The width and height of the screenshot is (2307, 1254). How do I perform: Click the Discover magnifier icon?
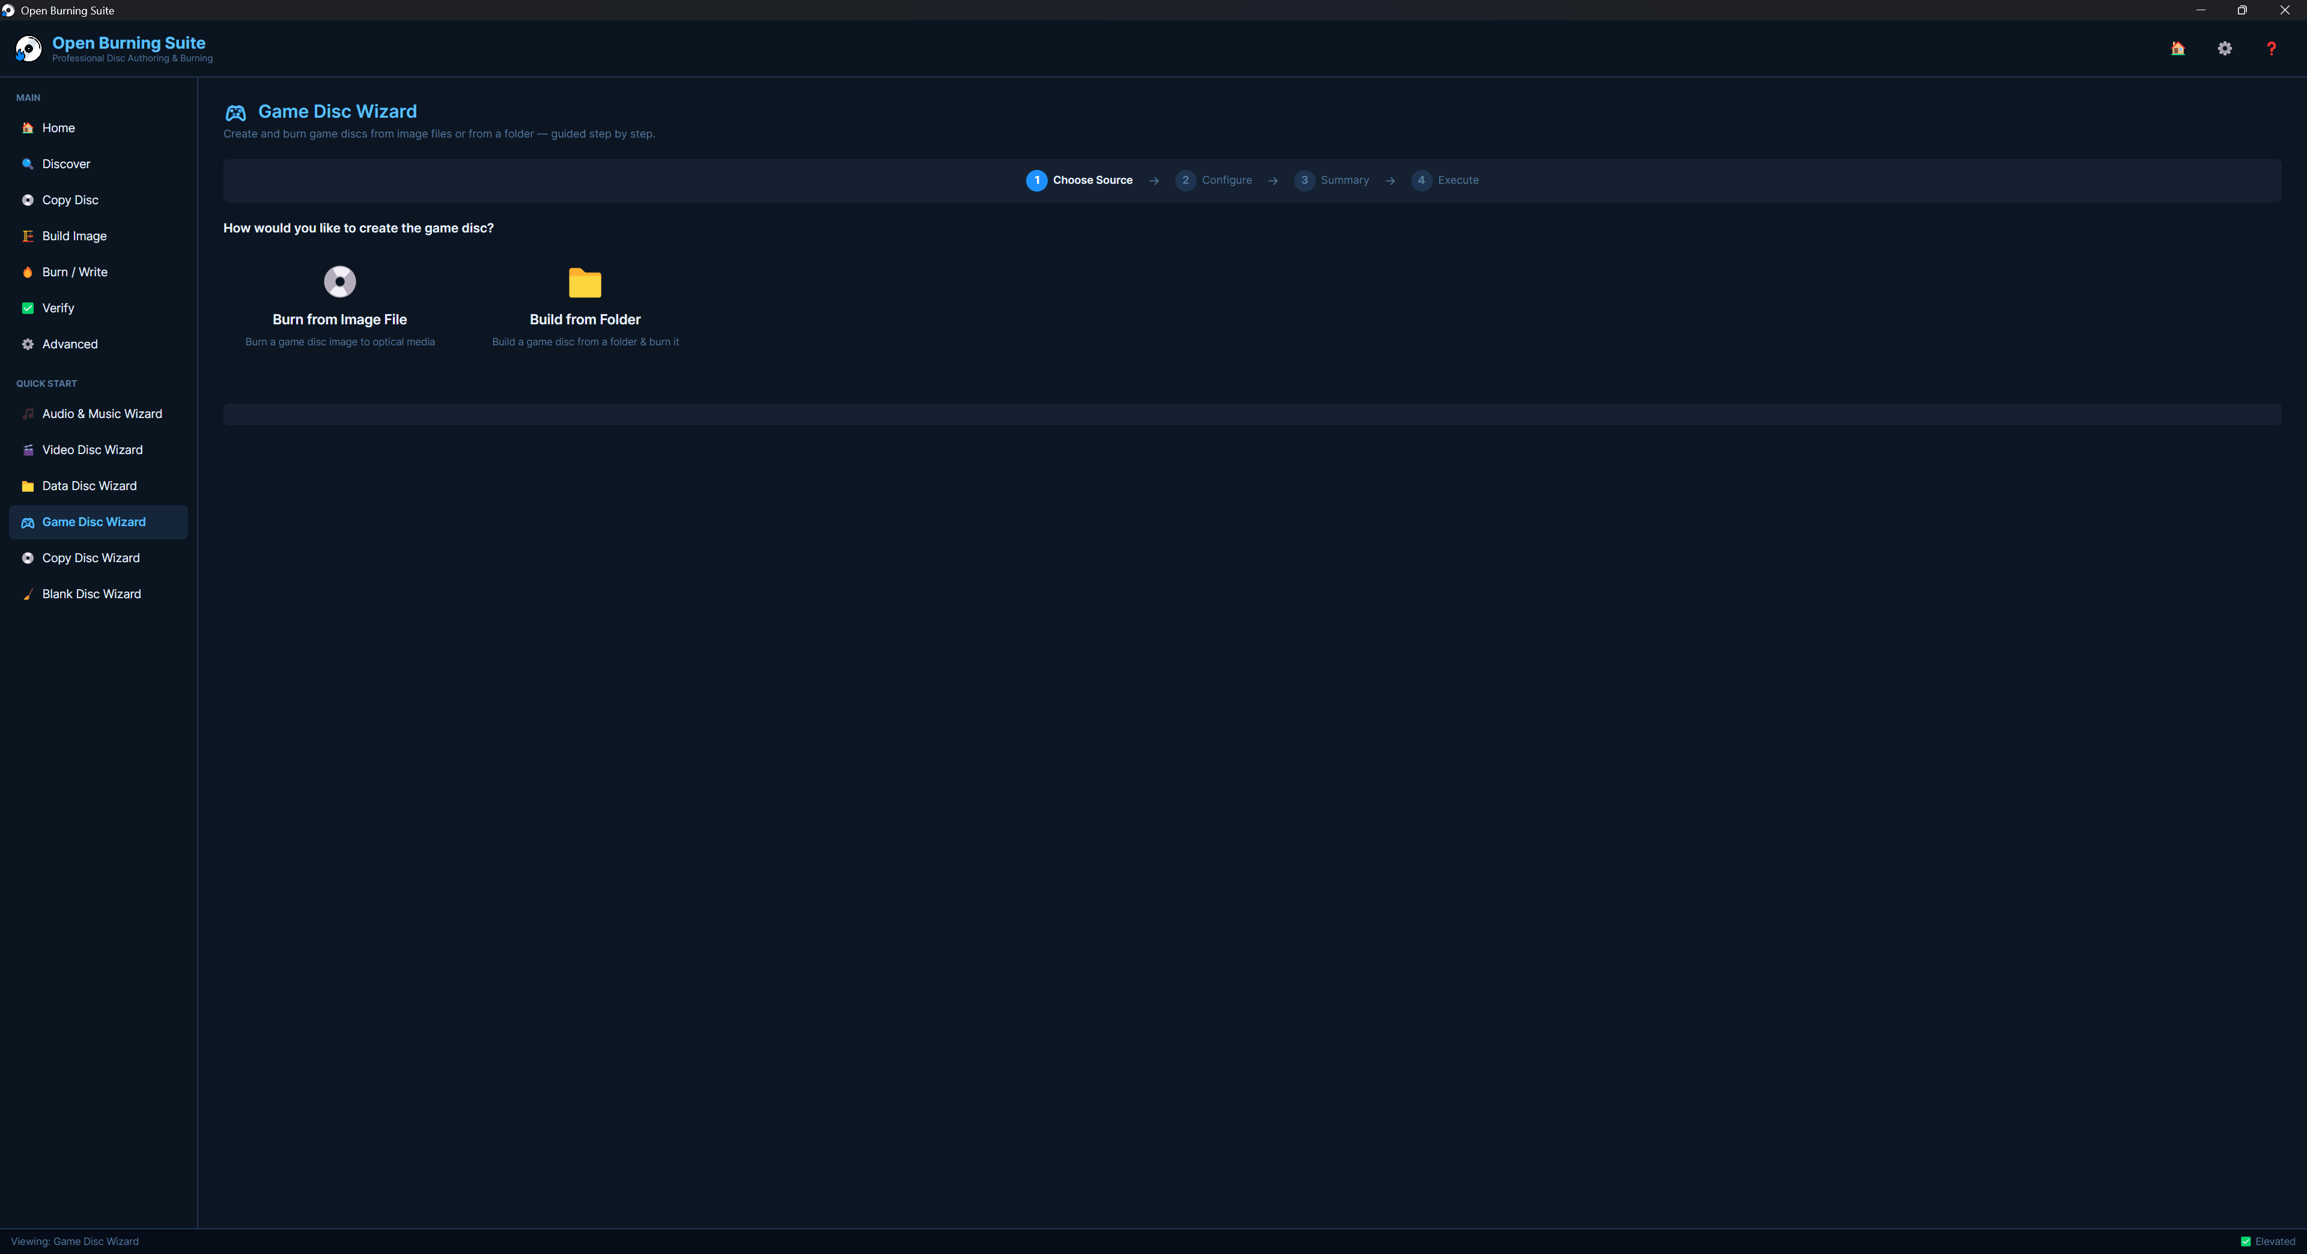[28, 164]
